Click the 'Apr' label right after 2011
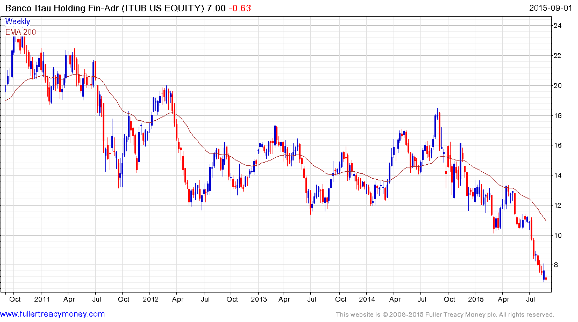This screenshot has width=578, height=322. pos(69,299)
